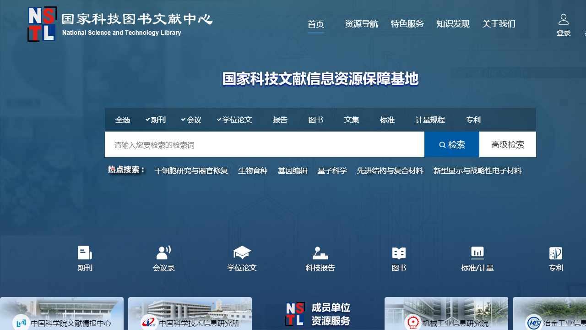
Task: Open the 图书 open-book icon
Action: (x=399, y=253)
